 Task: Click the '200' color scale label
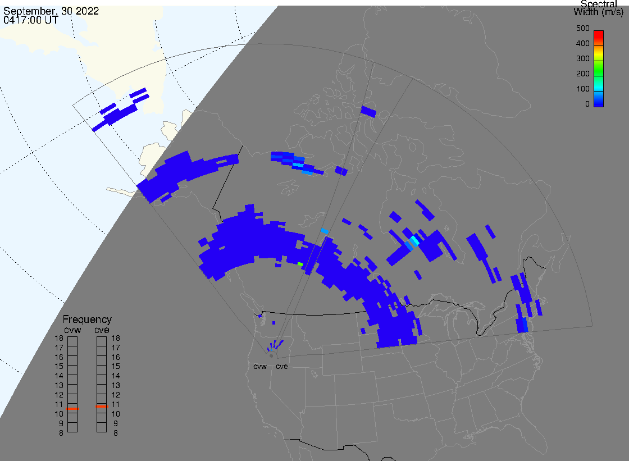[x=582, y=74]
